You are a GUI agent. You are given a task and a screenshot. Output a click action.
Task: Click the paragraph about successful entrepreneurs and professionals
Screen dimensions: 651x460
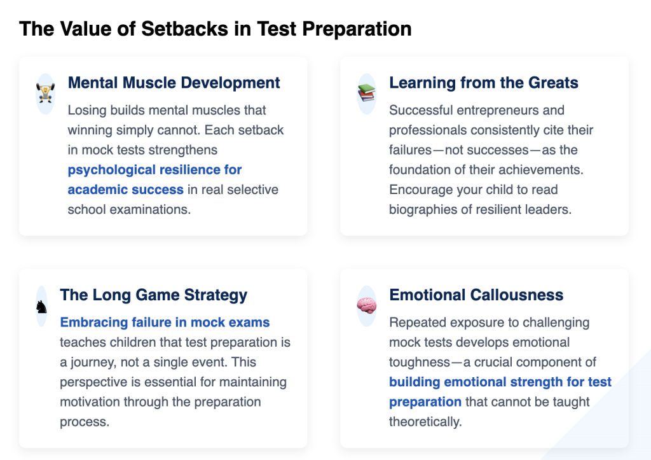click(491, 160)
